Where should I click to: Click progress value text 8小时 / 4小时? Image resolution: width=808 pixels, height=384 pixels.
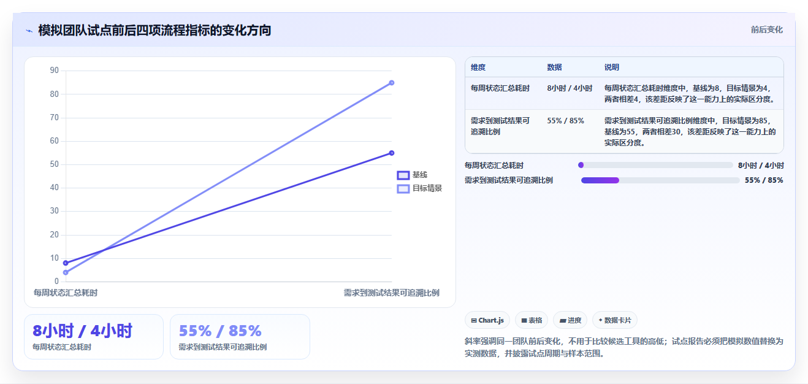coord(761,165)
